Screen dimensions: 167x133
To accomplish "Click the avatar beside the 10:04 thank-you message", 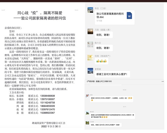I will pos(88,96).
